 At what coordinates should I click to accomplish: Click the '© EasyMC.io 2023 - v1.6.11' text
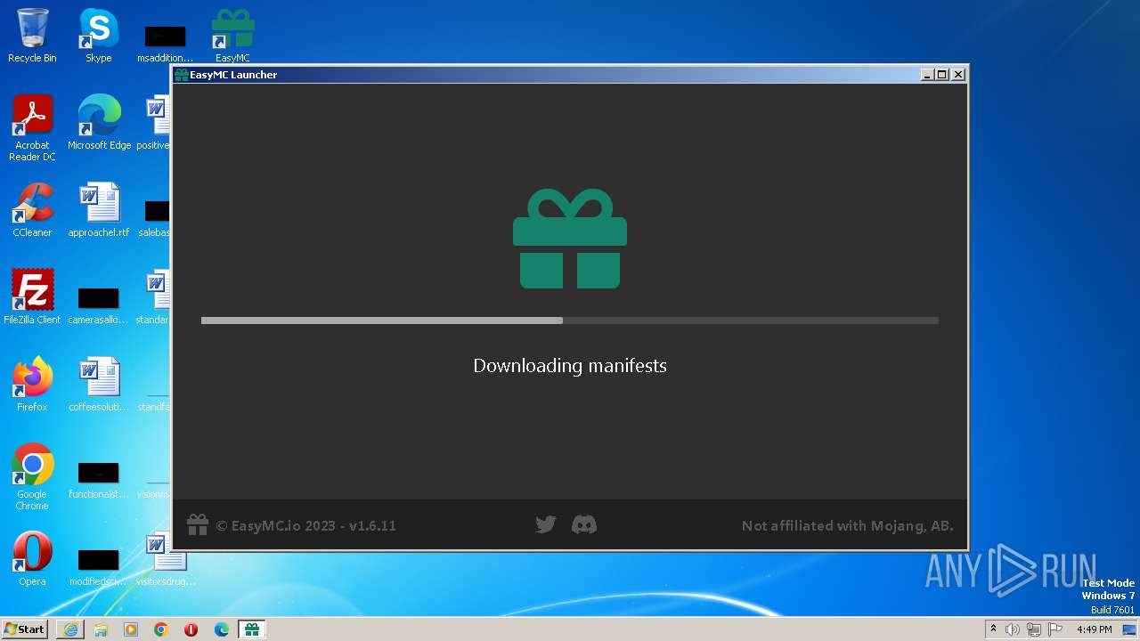click(x=306, y=525)
